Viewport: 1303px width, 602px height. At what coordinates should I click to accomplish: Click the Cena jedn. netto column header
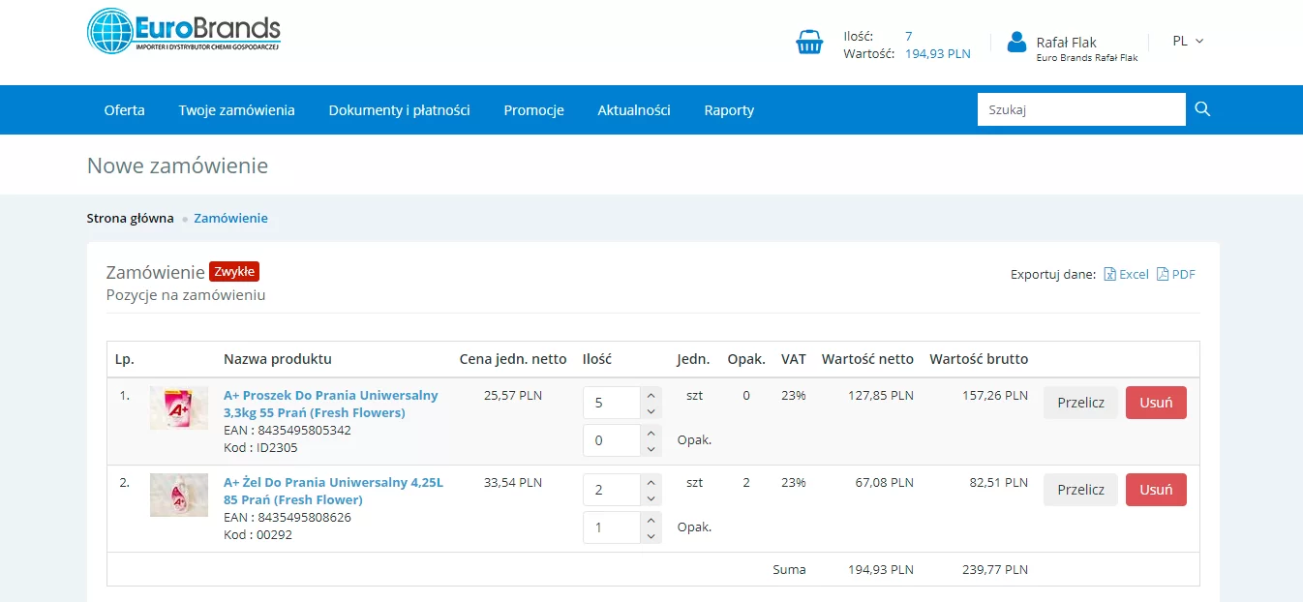tap(513, 359)
